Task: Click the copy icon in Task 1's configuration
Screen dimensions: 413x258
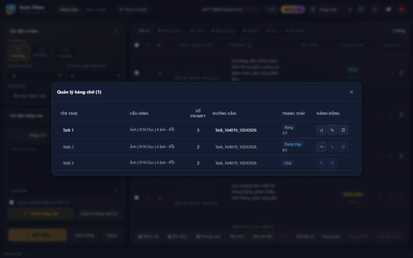Action: click(x=173, y=129)
